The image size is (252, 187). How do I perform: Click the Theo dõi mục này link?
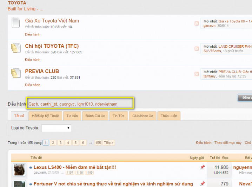tap(228, 143)
